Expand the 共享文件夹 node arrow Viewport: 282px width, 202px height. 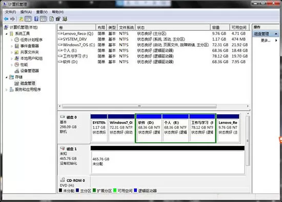(x=12, y=52)
